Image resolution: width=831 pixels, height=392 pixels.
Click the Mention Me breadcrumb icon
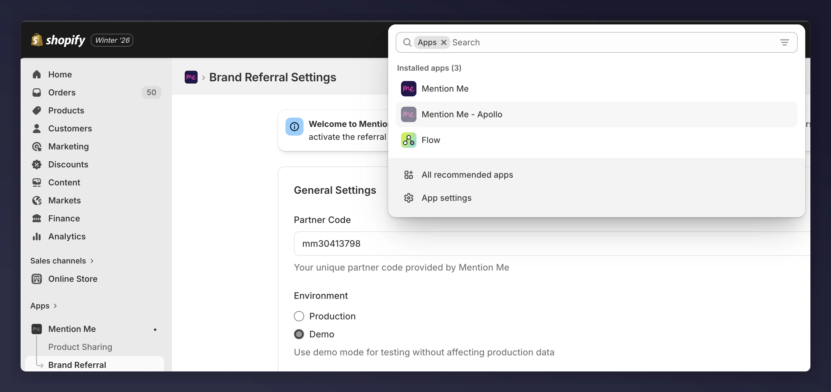tap(191, 77)
